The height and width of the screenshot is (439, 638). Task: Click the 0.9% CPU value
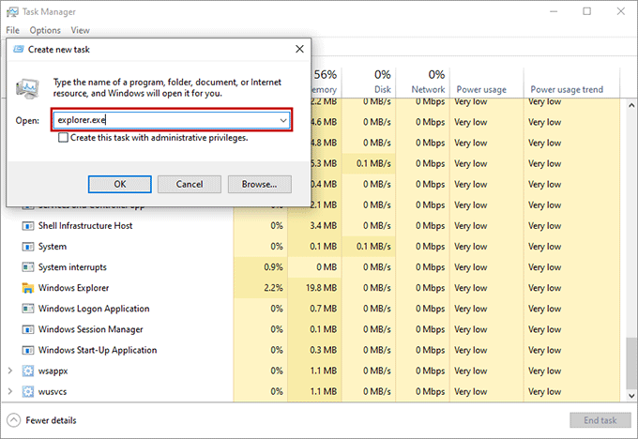tap(273, 267)
